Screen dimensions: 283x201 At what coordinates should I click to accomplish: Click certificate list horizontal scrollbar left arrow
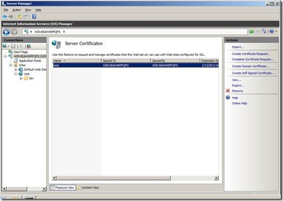coord(54,178)
